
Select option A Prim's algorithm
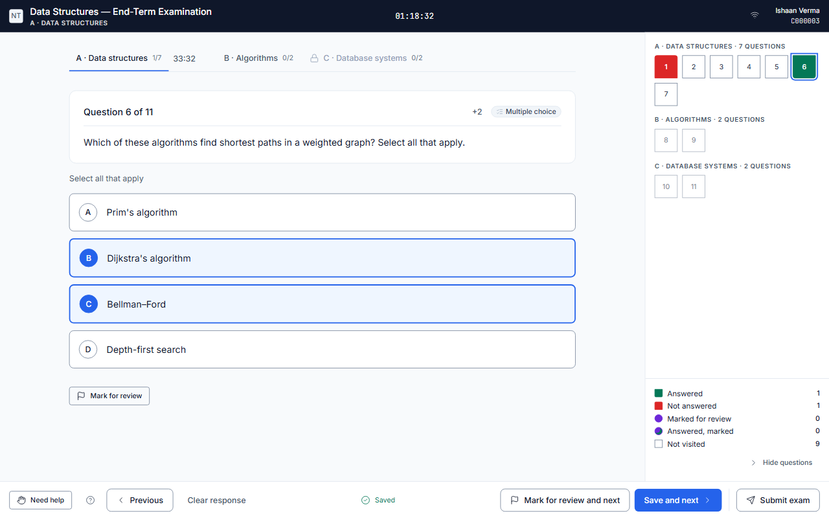point(322,212)
